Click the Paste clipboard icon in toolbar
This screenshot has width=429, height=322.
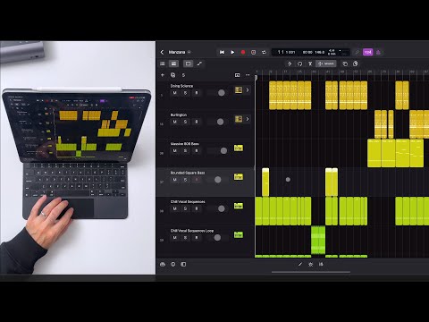[356, 64]
